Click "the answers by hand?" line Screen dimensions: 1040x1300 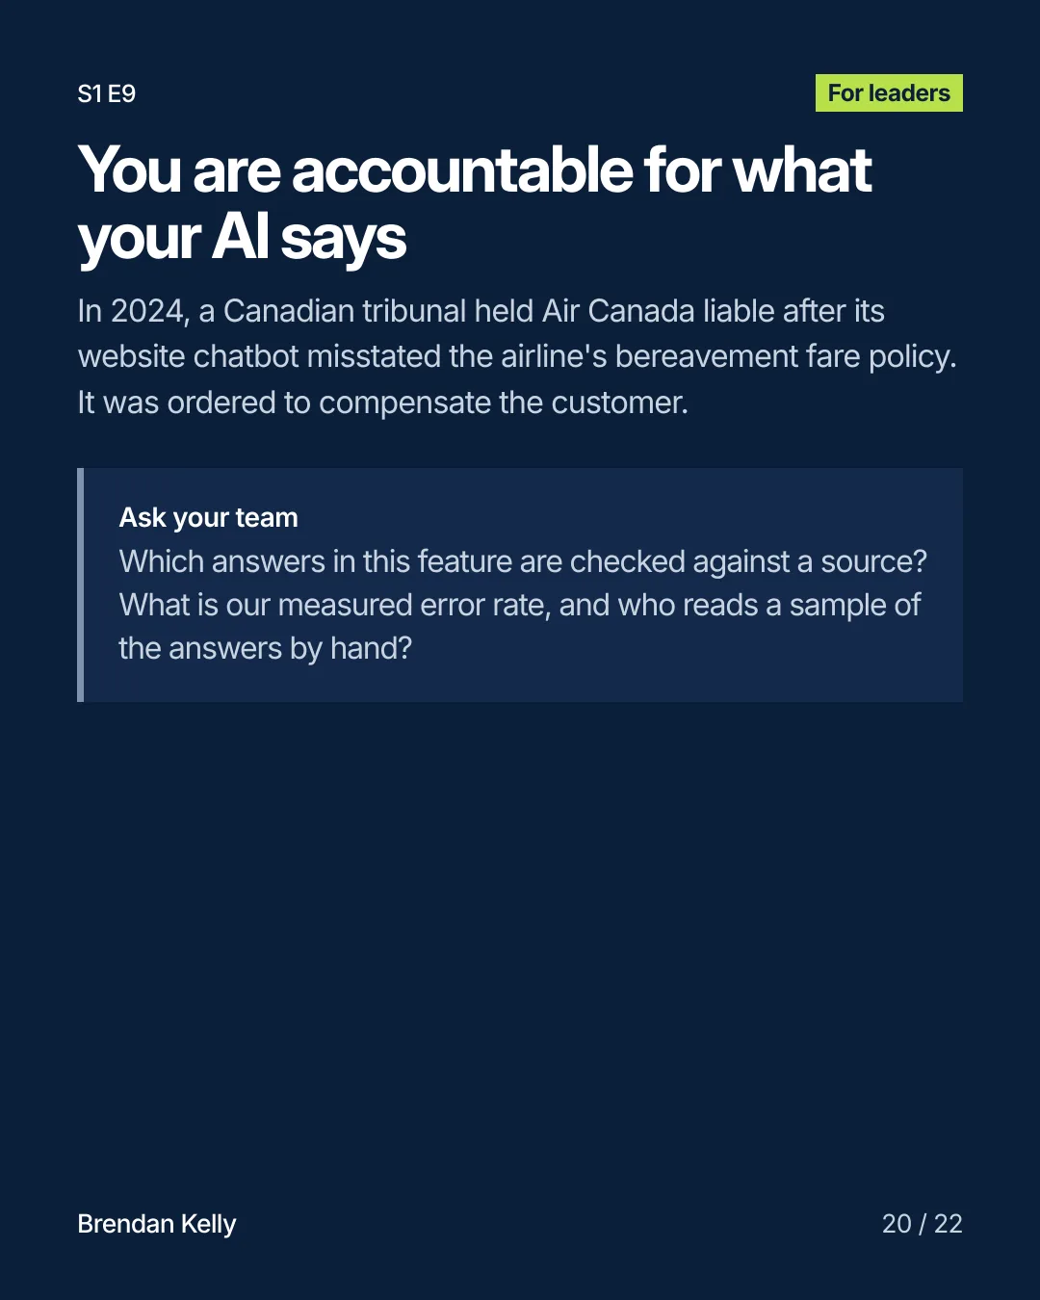click(x=266, y=648)
